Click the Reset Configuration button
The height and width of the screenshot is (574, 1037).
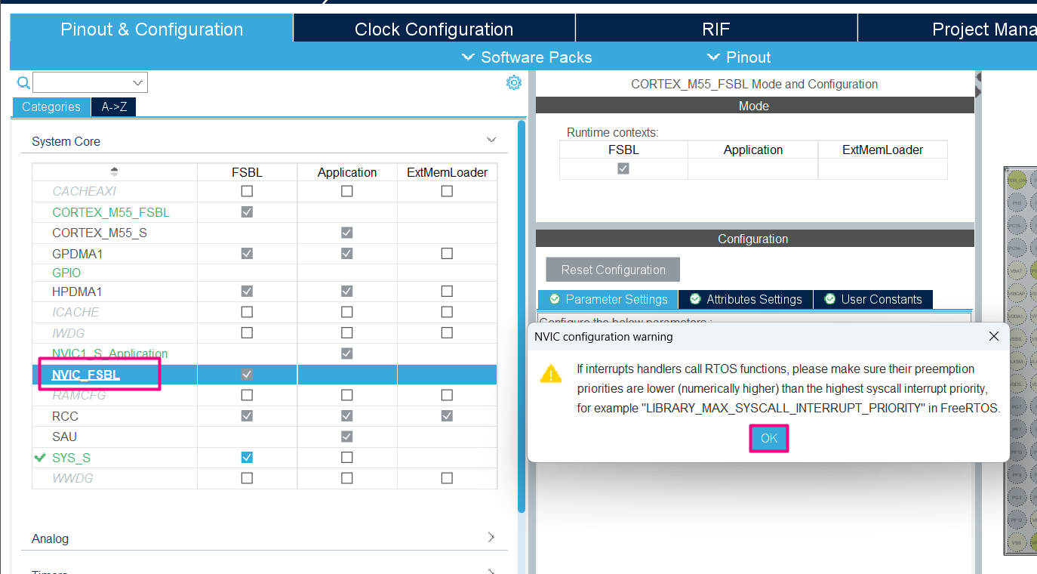(612, 269)
